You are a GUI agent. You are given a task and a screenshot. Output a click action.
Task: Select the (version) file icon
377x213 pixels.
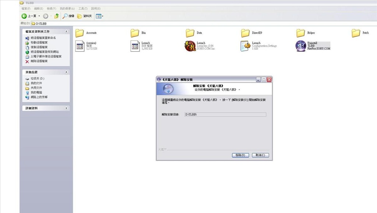pos(80,46)
